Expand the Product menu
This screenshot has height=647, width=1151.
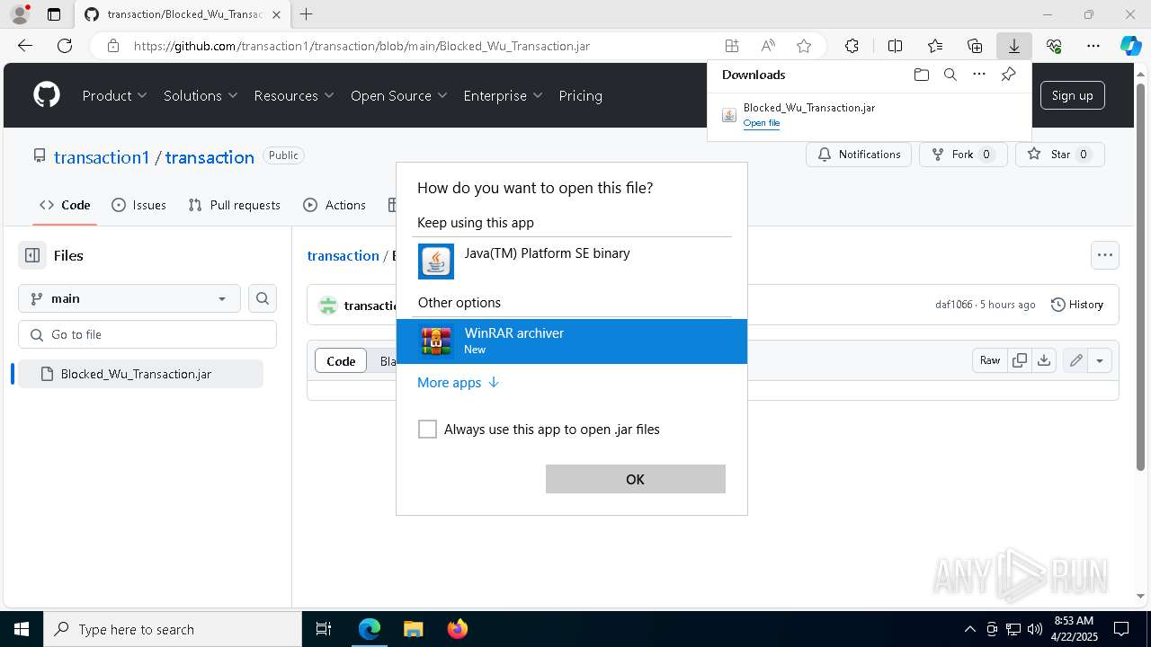pyautogui.click(x=115, y=95)
